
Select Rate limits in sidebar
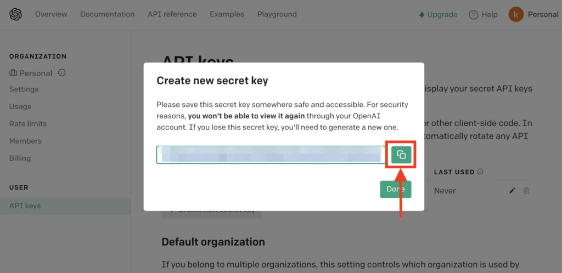[x=28, y=124]
